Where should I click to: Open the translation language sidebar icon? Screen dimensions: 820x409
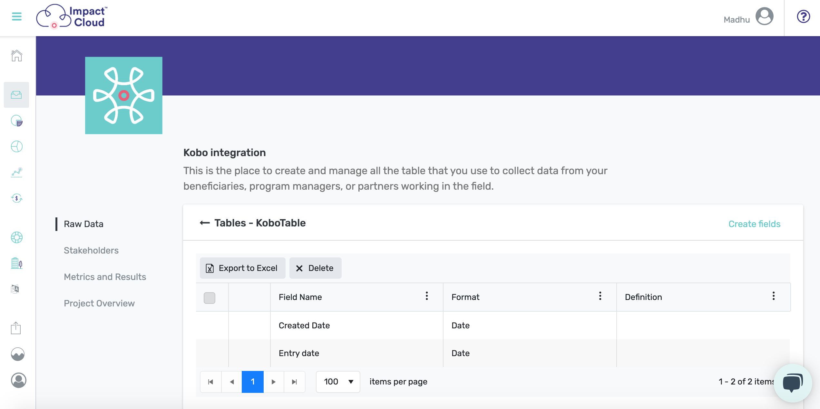tap(15, 289)
